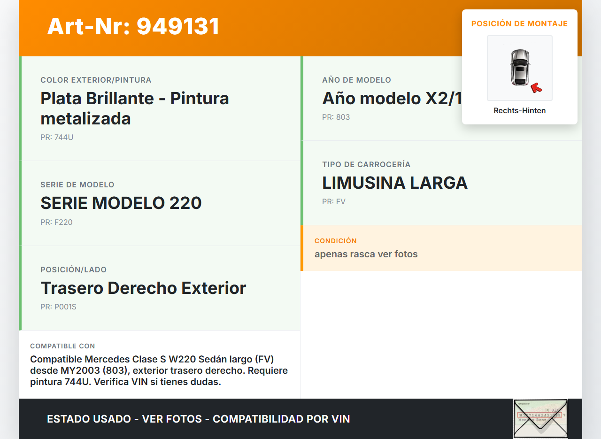Screen dimensions: 601x439
Task: Click body type code PR: FV
Action: pyautogui.click(x=333, y=202)
